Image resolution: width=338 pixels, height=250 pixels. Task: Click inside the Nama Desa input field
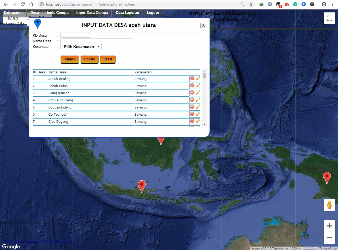pyautogui.click(x=96, y=41)
